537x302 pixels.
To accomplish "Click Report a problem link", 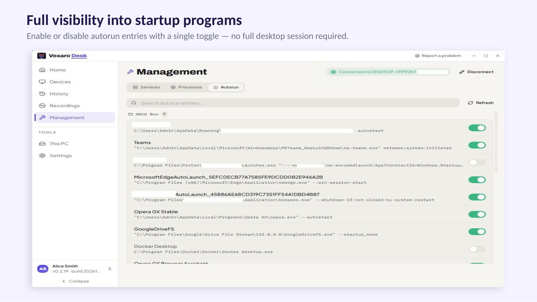I will 438,56.
